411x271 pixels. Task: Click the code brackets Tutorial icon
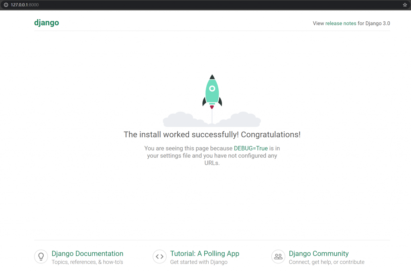coord(160,256)
